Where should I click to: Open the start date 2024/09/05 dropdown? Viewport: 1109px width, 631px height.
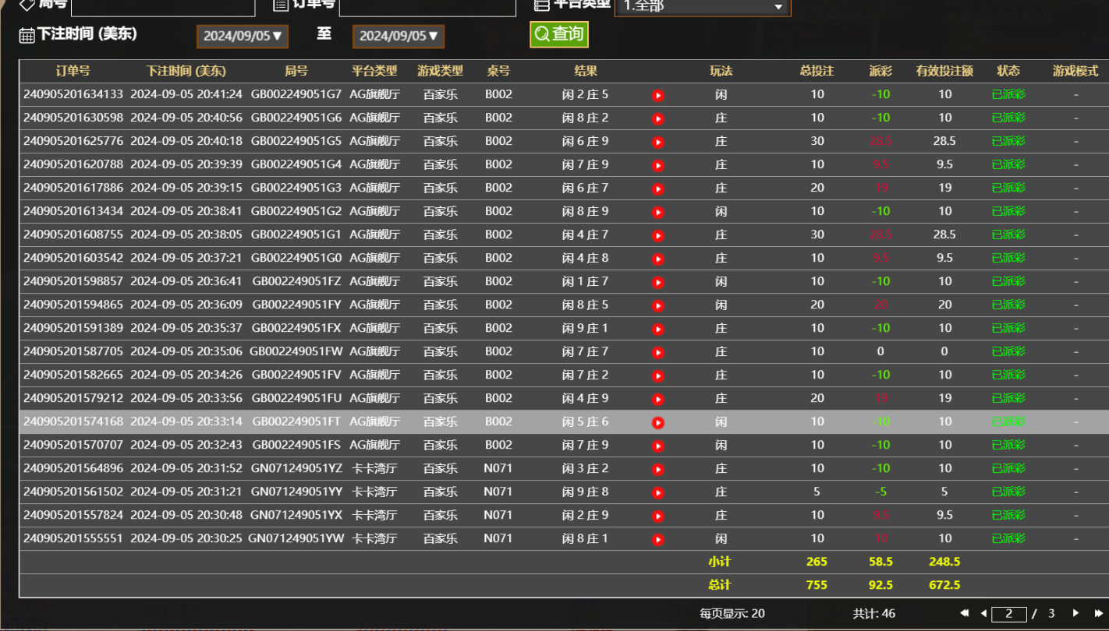point(243,36)
